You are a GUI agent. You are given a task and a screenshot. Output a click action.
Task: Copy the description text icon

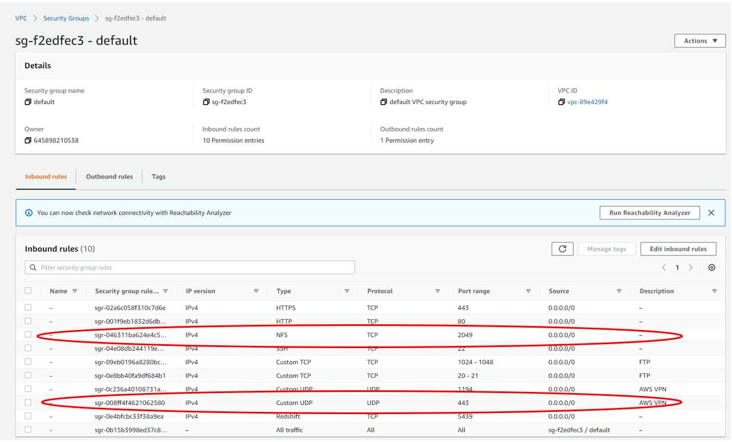(x=384, y=102)
